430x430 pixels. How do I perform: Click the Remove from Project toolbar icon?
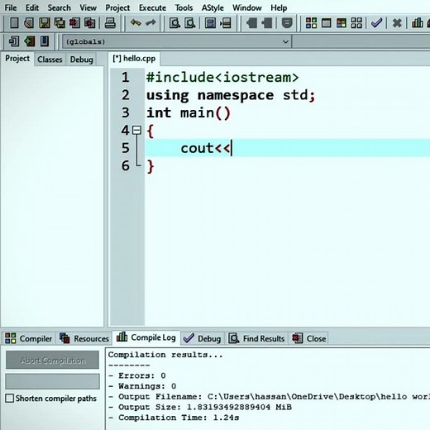[267, 23]
